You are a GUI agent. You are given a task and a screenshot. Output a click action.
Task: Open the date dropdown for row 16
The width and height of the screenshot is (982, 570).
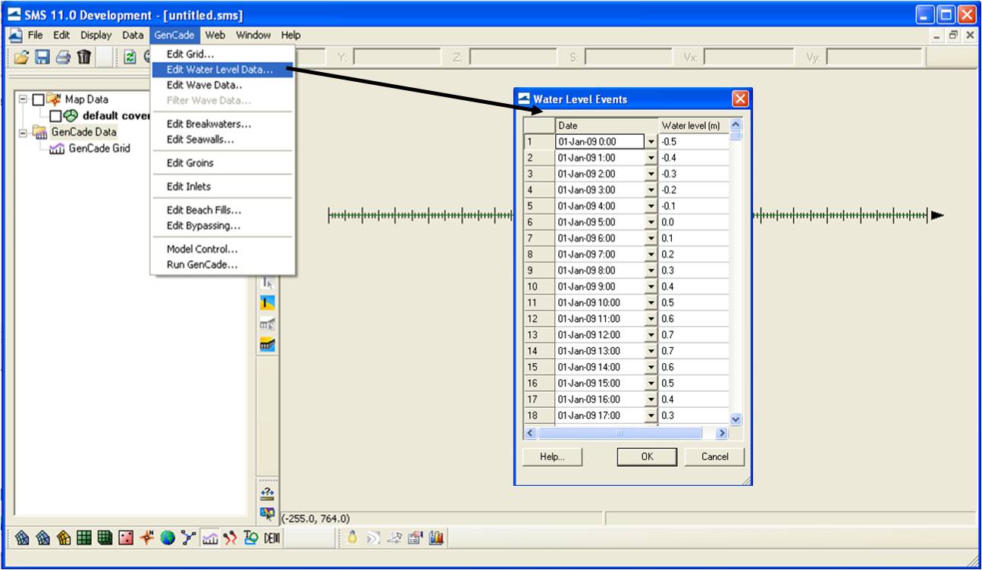pos(651,383)
